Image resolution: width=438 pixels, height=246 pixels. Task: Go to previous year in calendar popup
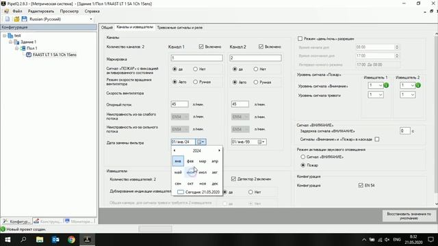coord(175,150)
